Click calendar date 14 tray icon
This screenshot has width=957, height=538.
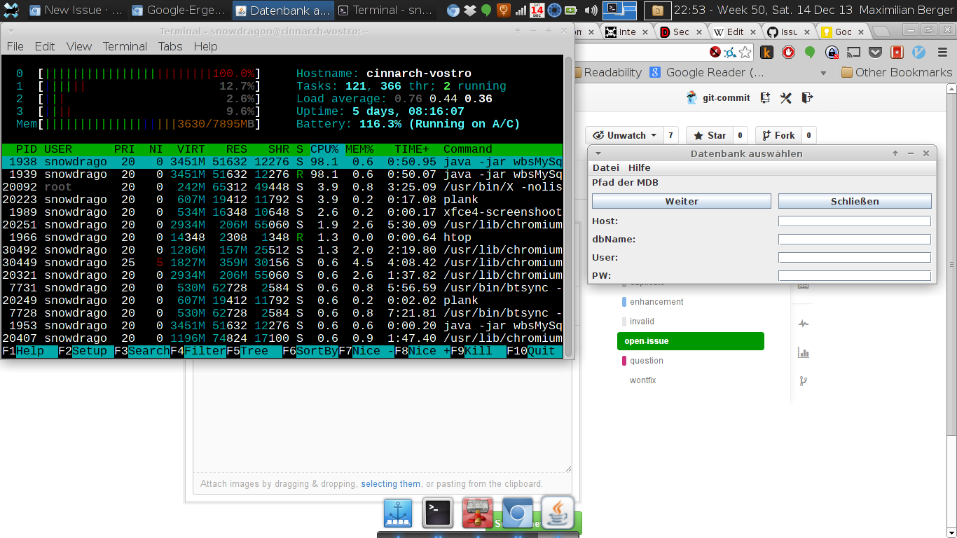click(537, 11)
